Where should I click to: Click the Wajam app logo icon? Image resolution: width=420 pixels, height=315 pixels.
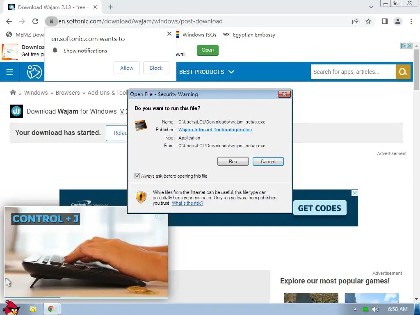pyautogui.click(x=16, y=111)
